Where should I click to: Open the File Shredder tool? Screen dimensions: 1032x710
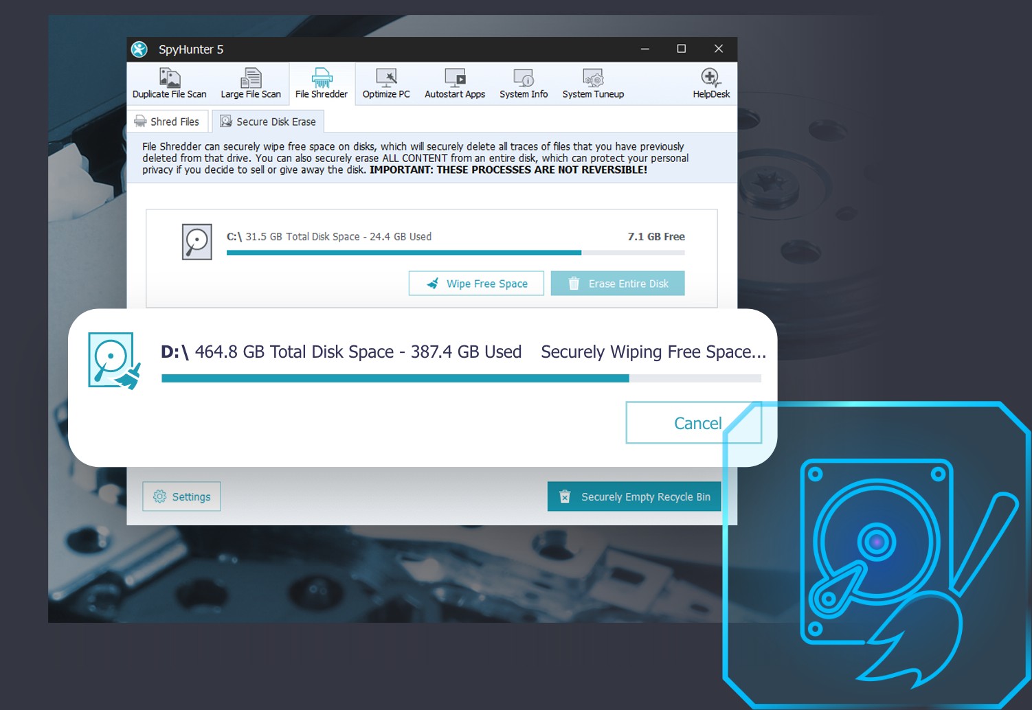tap(321, 82)
